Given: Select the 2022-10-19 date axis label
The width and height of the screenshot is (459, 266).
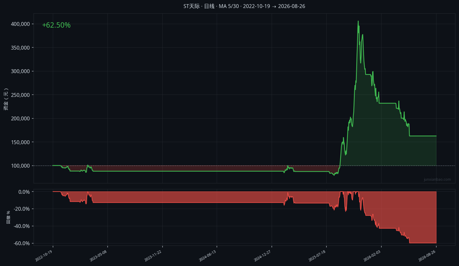Looking at the screenshot, I should 44,256.
